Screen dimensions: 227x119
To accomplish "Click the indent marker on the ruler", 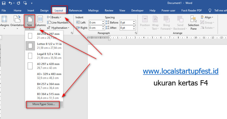I will (x=109, y=38).
